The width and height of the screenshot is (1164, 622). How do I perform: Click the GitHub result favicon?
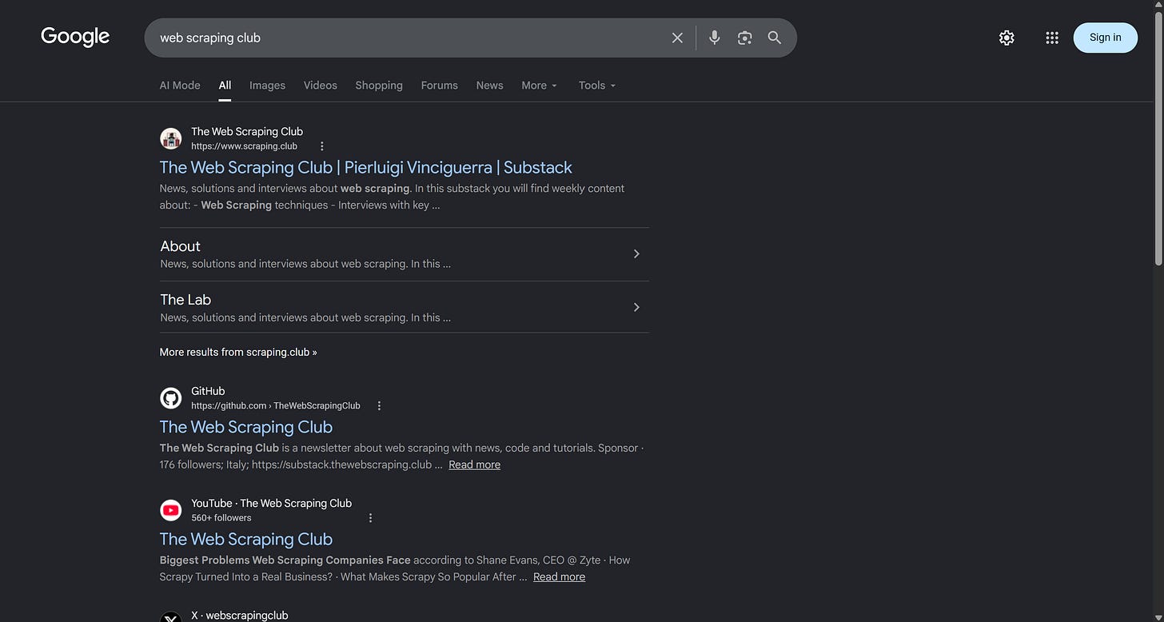[x=171, y=398]
